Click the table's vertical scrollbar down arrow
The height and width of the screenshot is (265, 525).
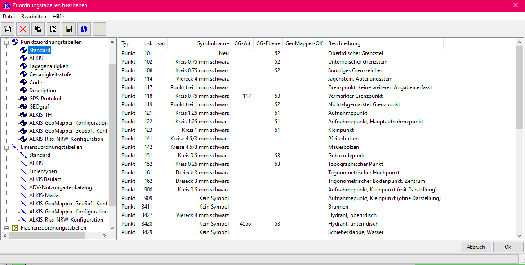click(519, 235)
